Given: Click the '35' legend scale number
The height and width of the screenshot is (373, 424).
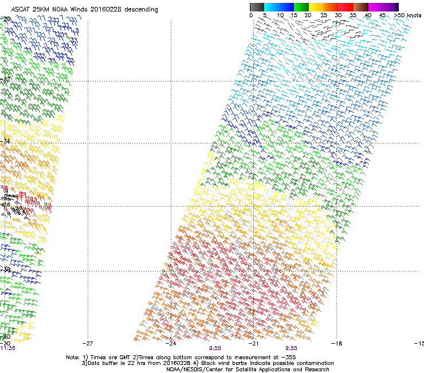Looking at the screenshot, I should 353,15.
